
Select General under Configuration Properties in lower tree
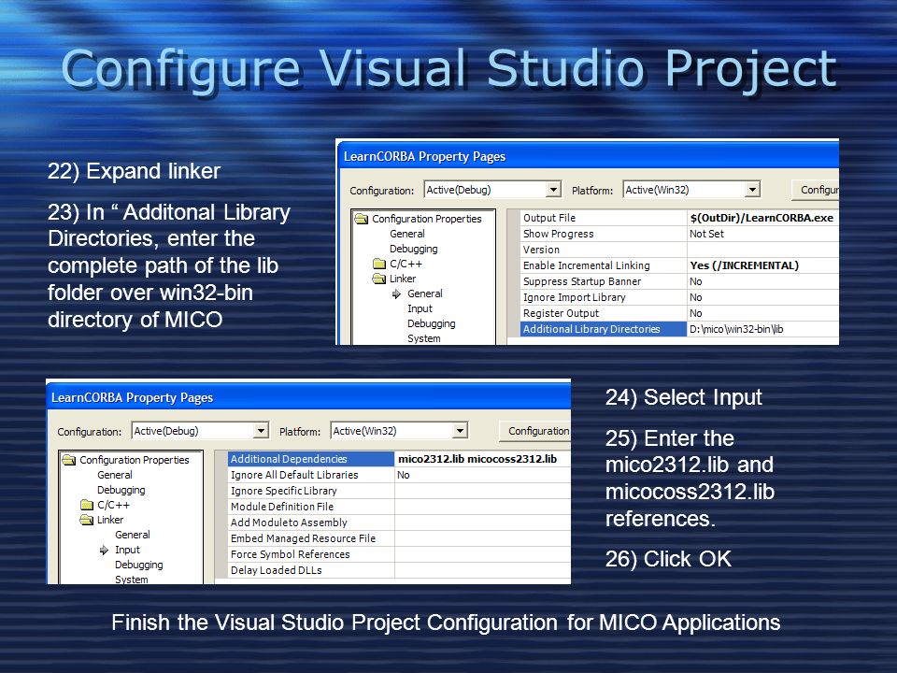tap(115, 475)
